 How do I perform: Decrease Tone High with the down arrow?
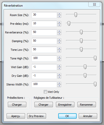pyautogui.click(x=59, y=60)
